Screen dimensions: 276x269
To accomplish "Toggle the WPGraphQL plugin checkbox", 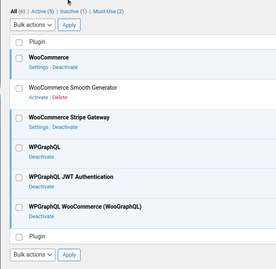I will click(x=19, y=148).
